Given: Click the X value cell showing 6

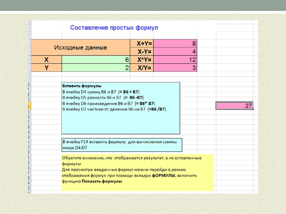Looking at the screenshot, I should click(x=96, y=60).
